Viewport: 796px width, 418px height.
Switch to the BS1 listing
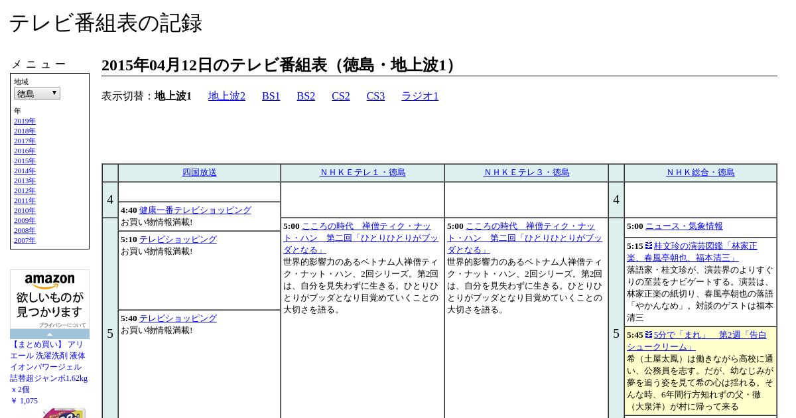click(271, 96)
